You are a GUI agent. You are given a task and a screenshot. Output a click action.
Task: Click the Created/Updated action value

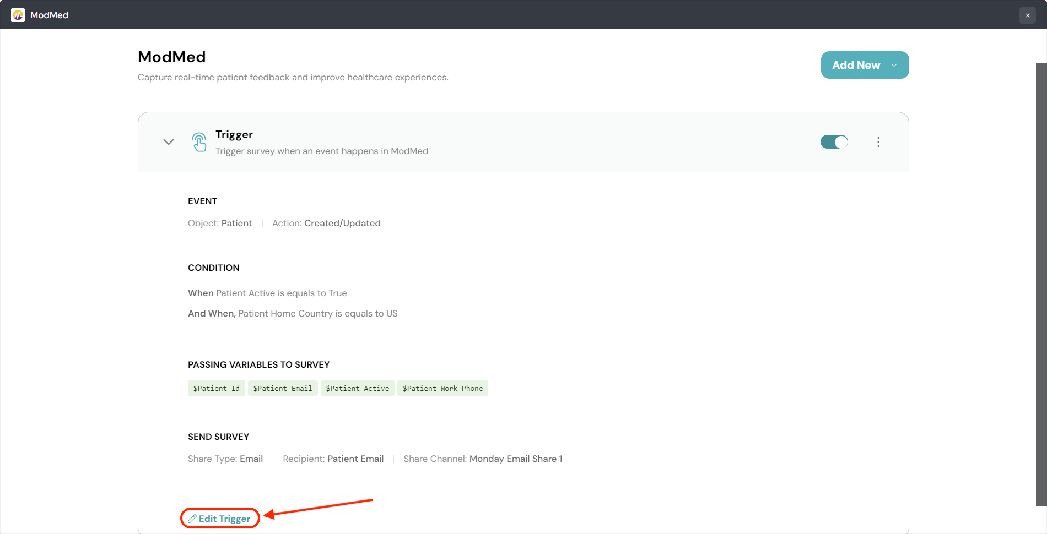[342, 223]
